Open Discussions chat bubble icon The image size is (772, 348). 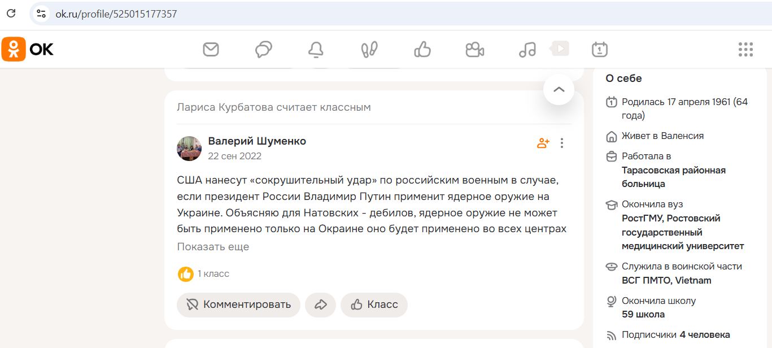click(263, 50)
